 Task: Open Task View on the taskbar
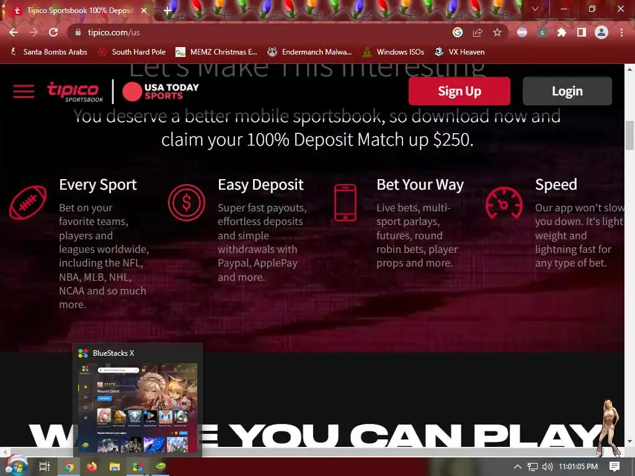(x=45, y=467)
